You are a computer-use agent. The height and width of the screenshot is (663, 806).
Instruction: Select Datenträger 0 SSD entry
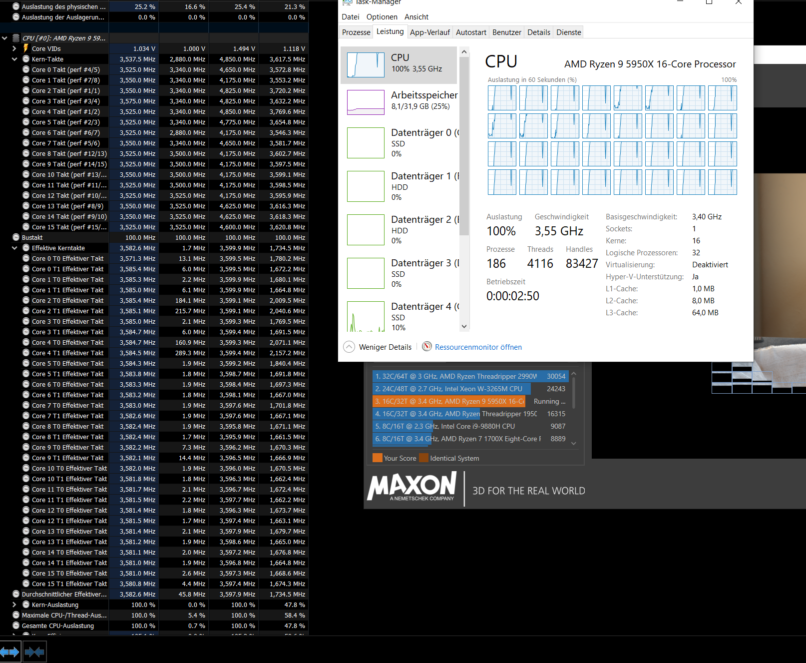(399, 143)
